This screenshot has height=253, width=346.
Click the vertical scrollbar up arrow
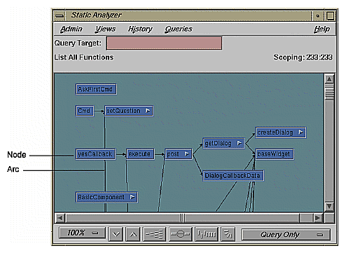[x=329, y=79]
